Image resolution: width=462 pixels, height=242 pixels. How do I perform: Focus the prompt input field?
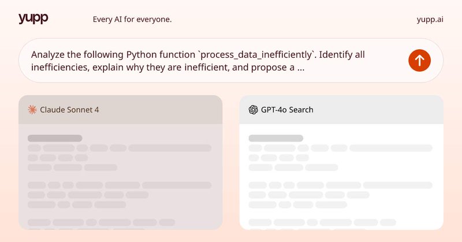214,61
